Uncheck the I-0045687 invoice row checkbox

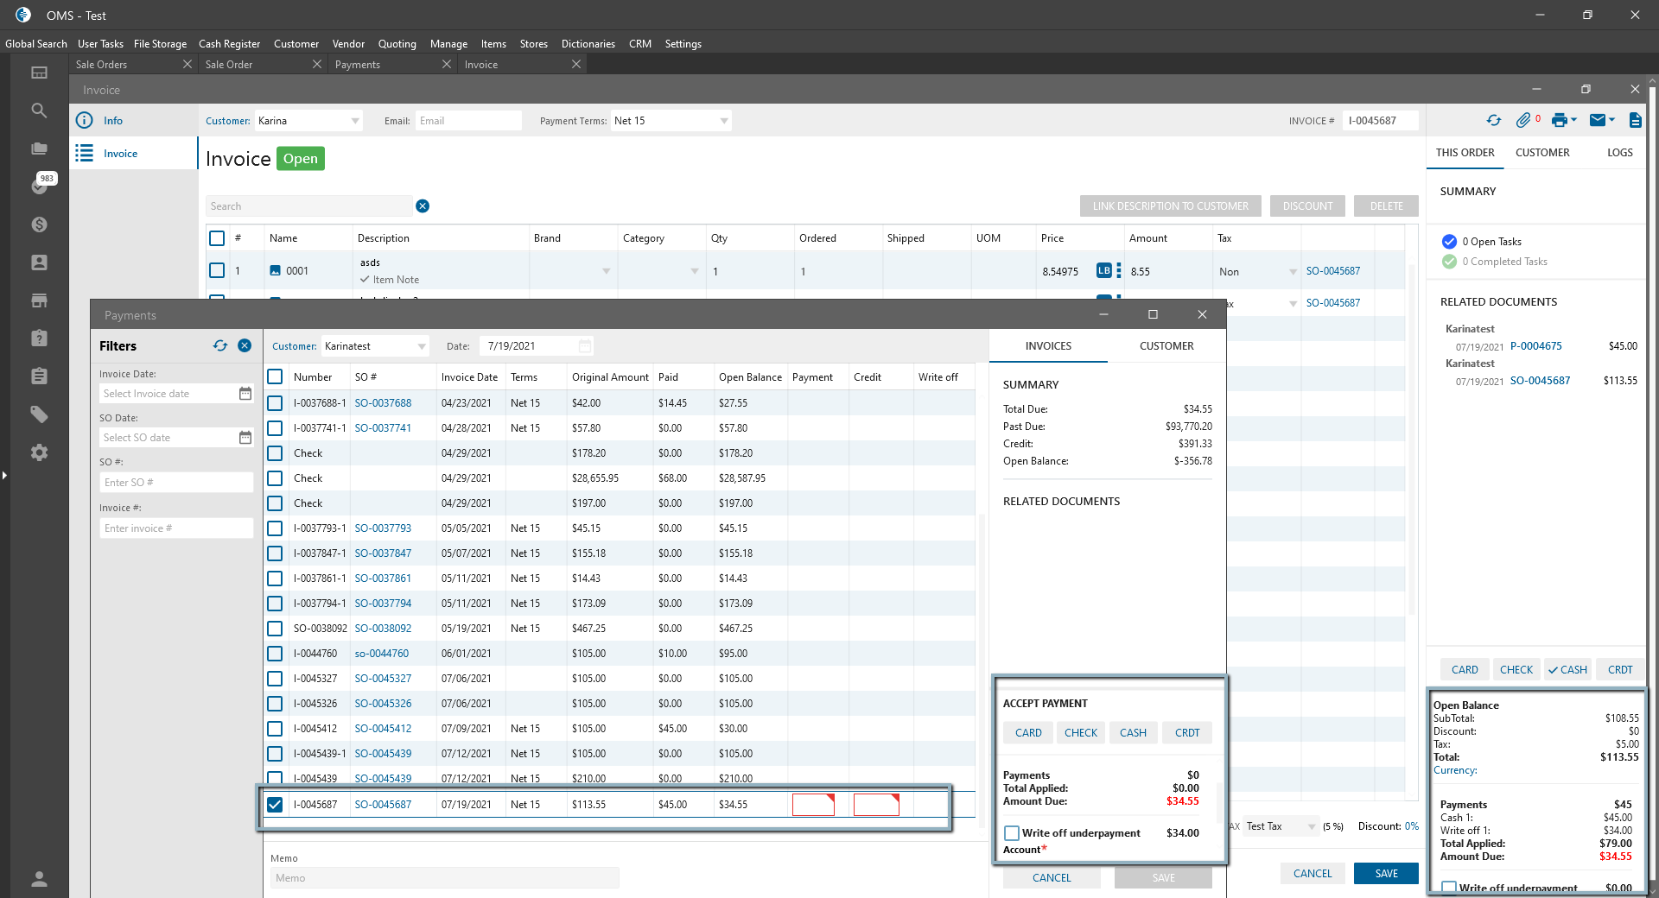(275, 805)
